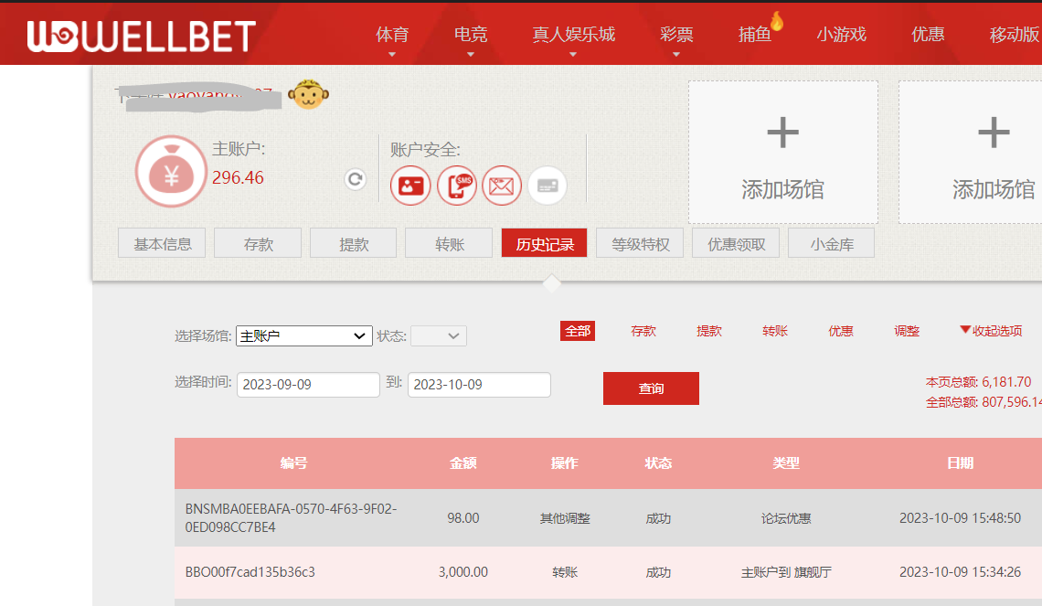Click the first 添加场馆 label
The width and height of the screenshot is (1042, 606).
[782, 190]
